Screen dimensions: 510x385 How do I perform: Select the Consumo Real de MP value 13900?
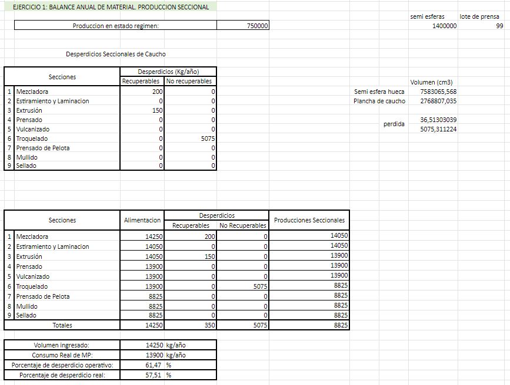(x=142, y=355)
